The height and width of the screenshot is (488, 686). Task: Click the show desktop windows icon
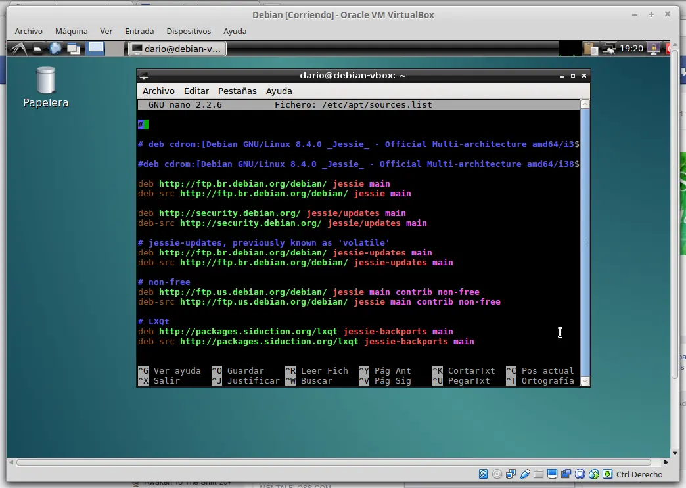(73, 49)
